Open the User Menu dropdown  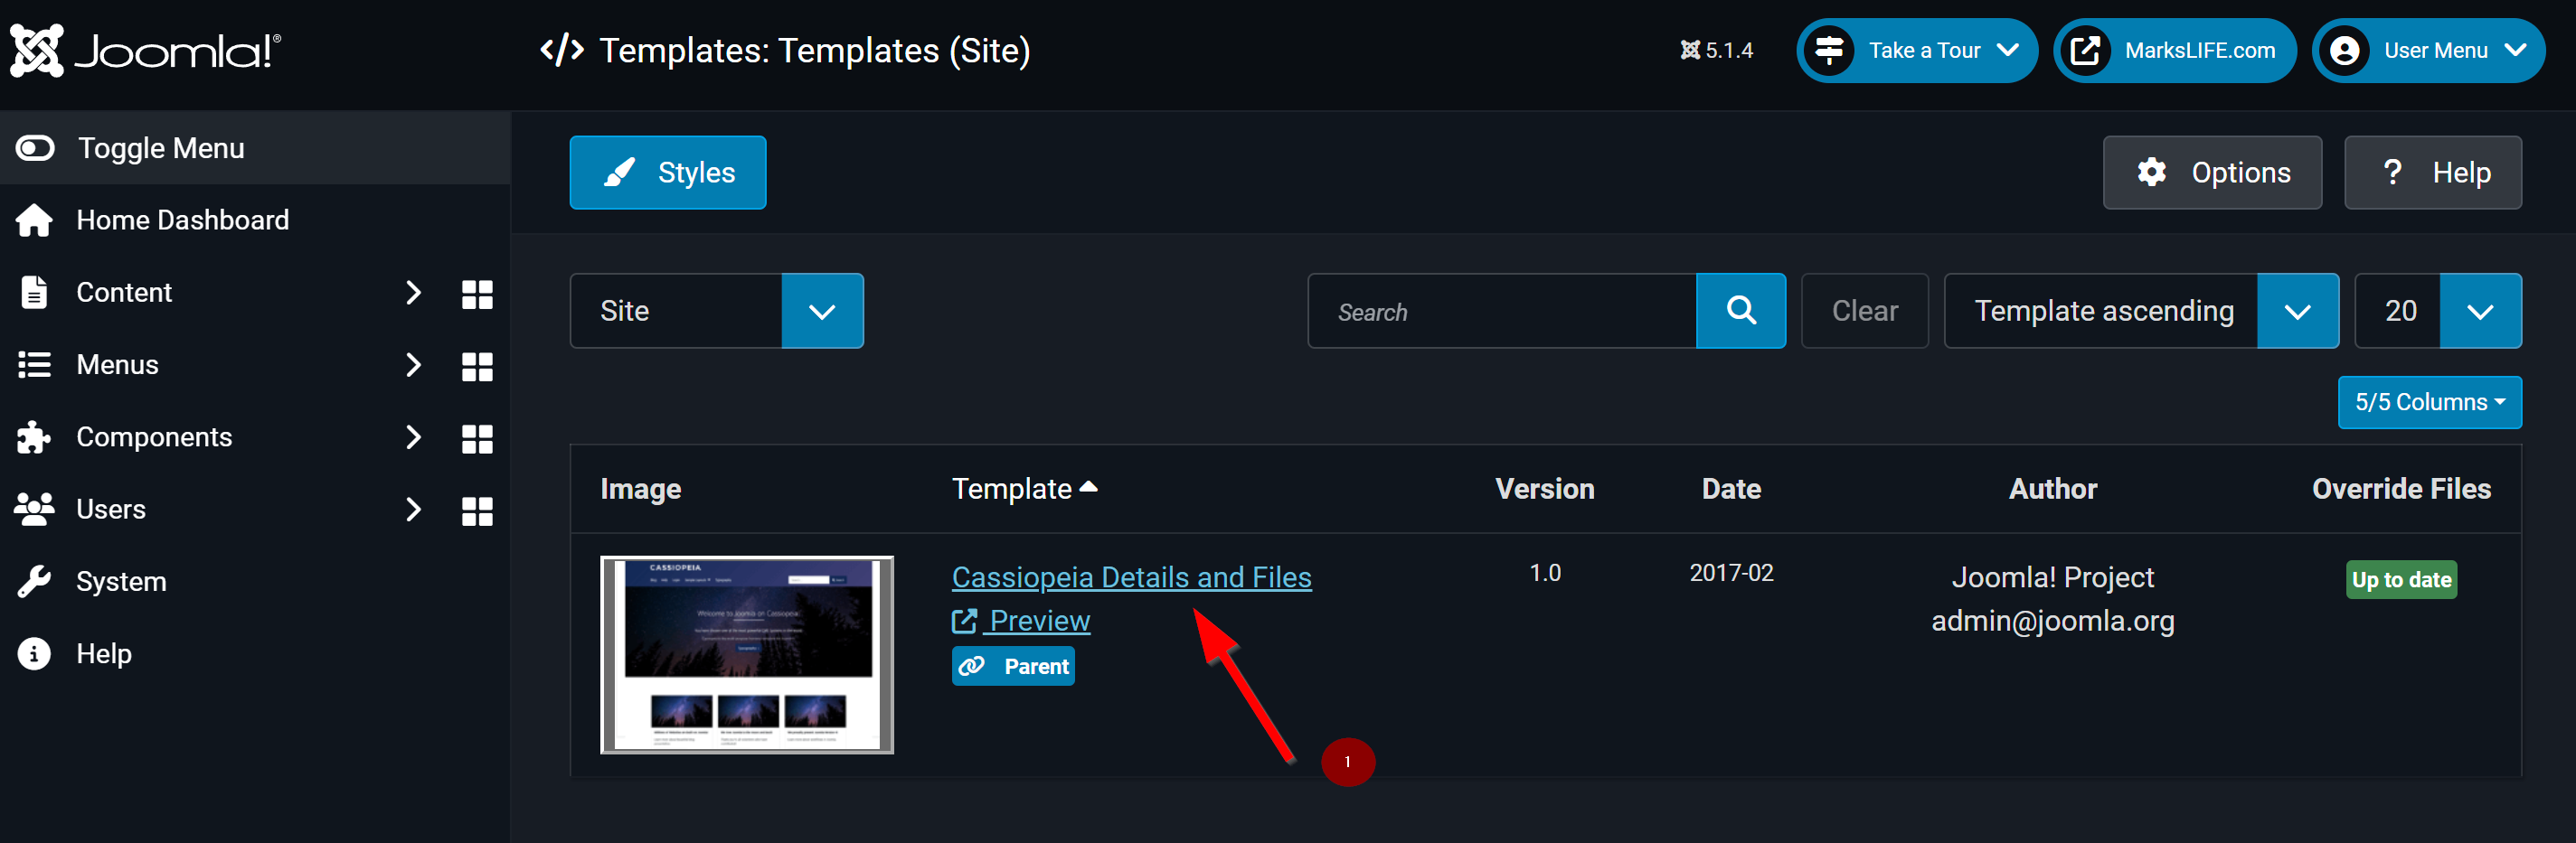pyautogui.click(x=2428, y=50)
